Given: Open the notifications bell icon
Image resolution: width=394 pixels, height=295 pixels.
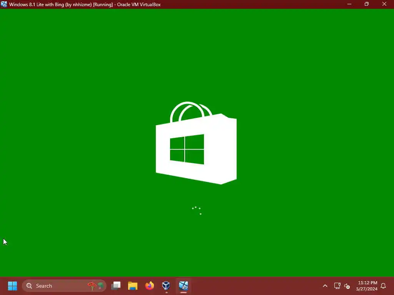Looking at the screenshot, I should tap(383, 286).
